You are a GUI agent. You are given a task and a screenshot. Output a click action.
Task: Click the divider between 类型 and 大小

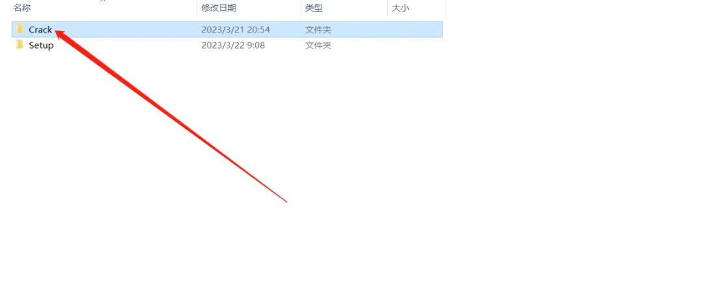388,8
